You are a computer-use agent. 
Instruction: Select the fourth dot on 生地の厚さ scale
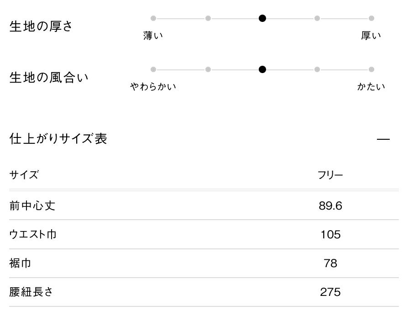[x=317, y=18]
